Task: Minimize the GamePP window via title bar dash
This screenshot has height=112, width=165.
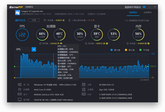Action: [x=149, y=7]
